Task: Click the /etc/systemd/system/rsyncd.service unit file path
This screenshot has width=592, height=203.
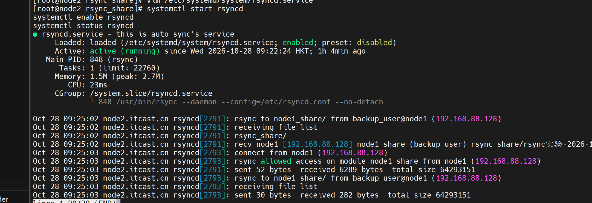Action: [x=199, y=43]
